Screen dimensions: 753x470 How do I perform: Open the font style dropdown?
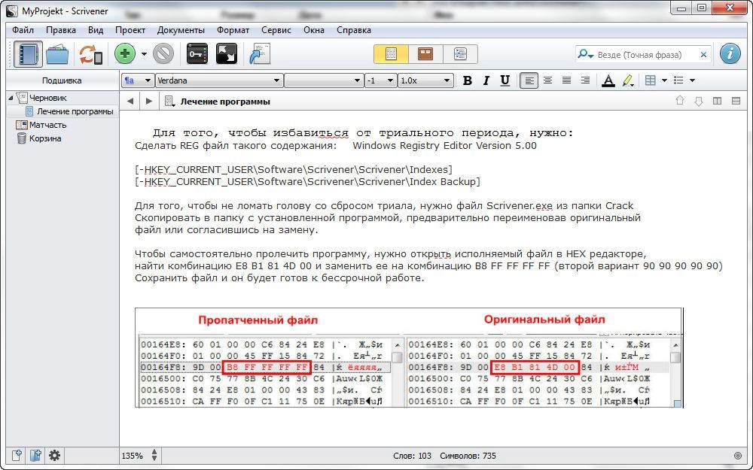[x=324, y=80]
